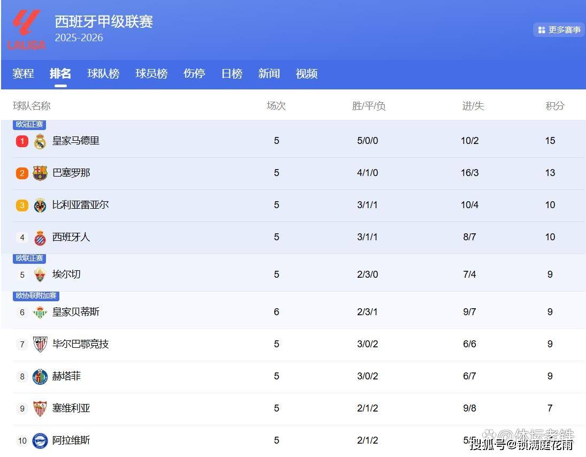The image size is (586, 457).
Task: Click the rank 4 number badge
Action: click(x=22, y=238)
